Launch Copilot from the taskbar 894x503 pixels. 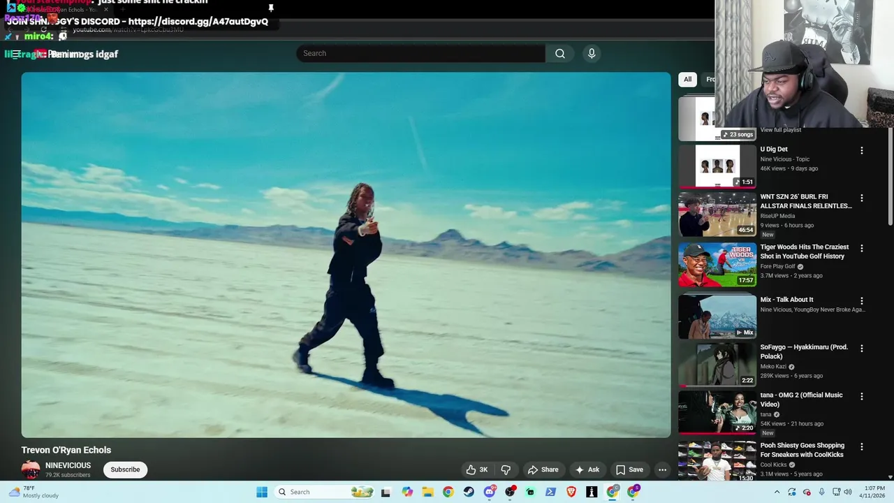[x=407, y=492]
